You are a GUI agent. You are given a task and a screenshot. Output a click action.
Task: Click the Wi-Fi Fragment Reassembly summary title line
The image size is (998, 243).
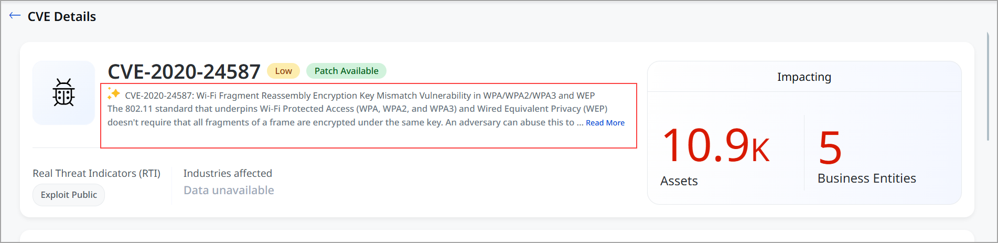[360, 96]
